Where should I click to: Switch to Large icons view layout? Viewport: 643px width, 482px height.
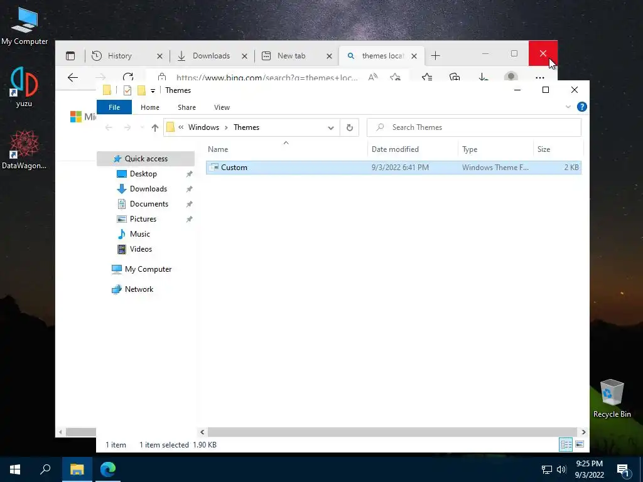tap(580, 444)
